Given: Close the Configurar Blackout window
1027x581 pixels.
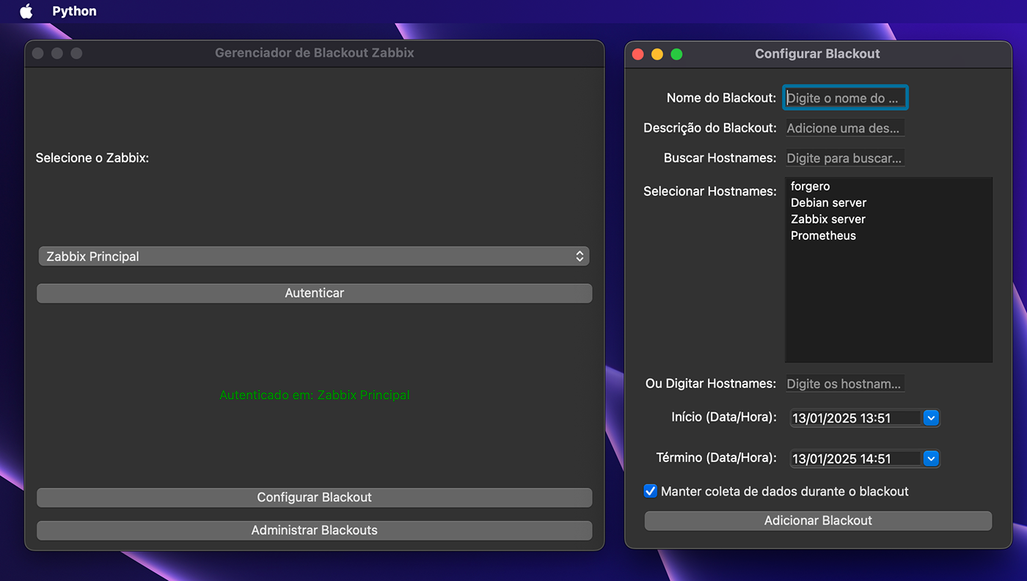Looking at the screenshot, I should (x=638, y=54).
